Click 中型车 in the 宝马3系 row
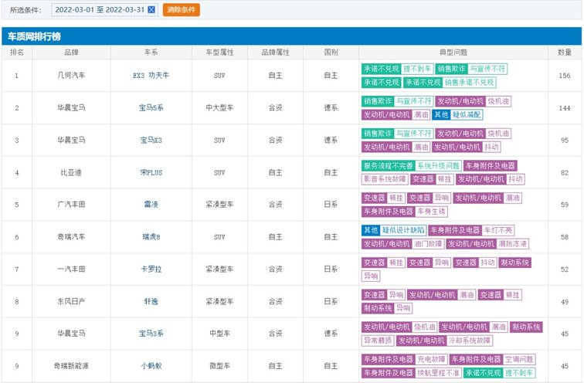 (x=219, y=334)
